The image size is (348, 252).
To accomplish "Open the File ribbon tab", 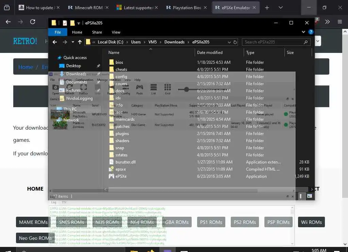I will click(x=58, y=32).
